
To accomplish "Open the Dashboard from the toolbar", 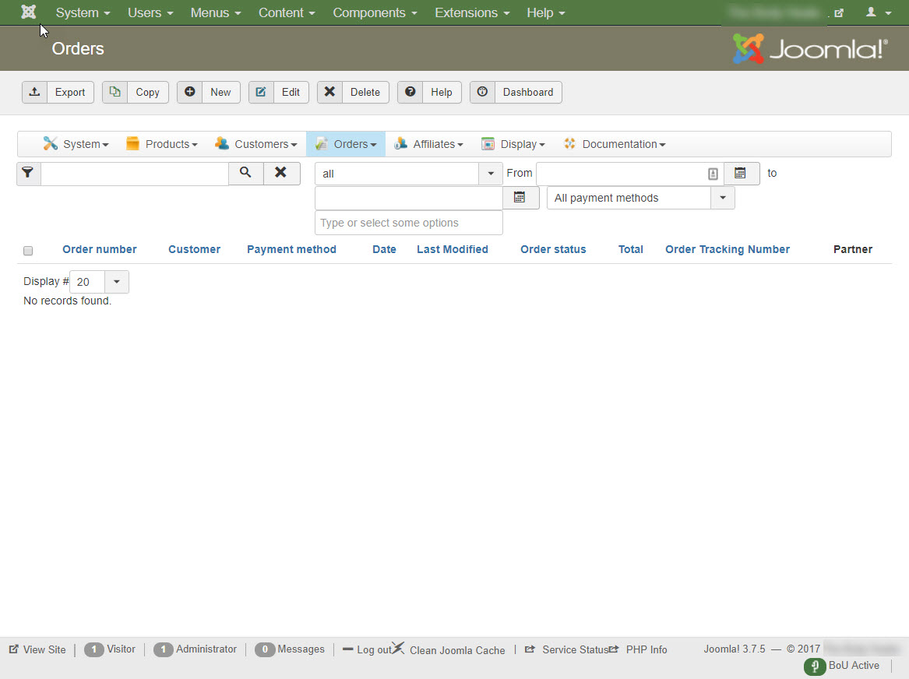I will point(516,92).
